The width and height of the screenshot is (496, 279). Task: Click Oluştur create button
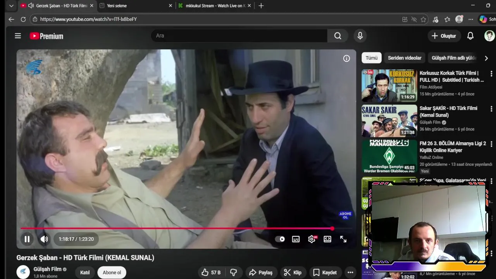[x=444, y=36]
